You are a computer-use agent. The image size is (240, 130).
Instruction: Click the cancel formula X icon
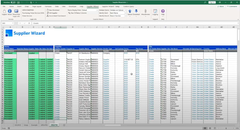point(20,23)
